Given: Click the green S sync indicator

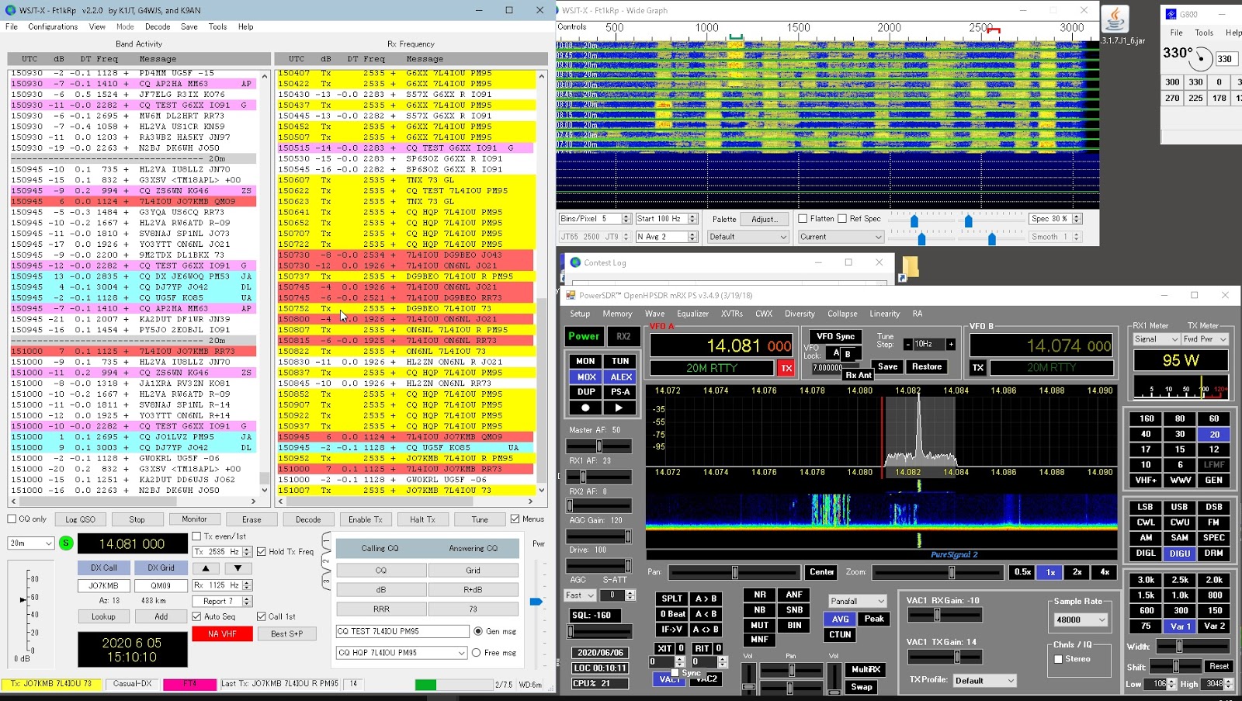Looking at the screenshot, I should point(66,543).
